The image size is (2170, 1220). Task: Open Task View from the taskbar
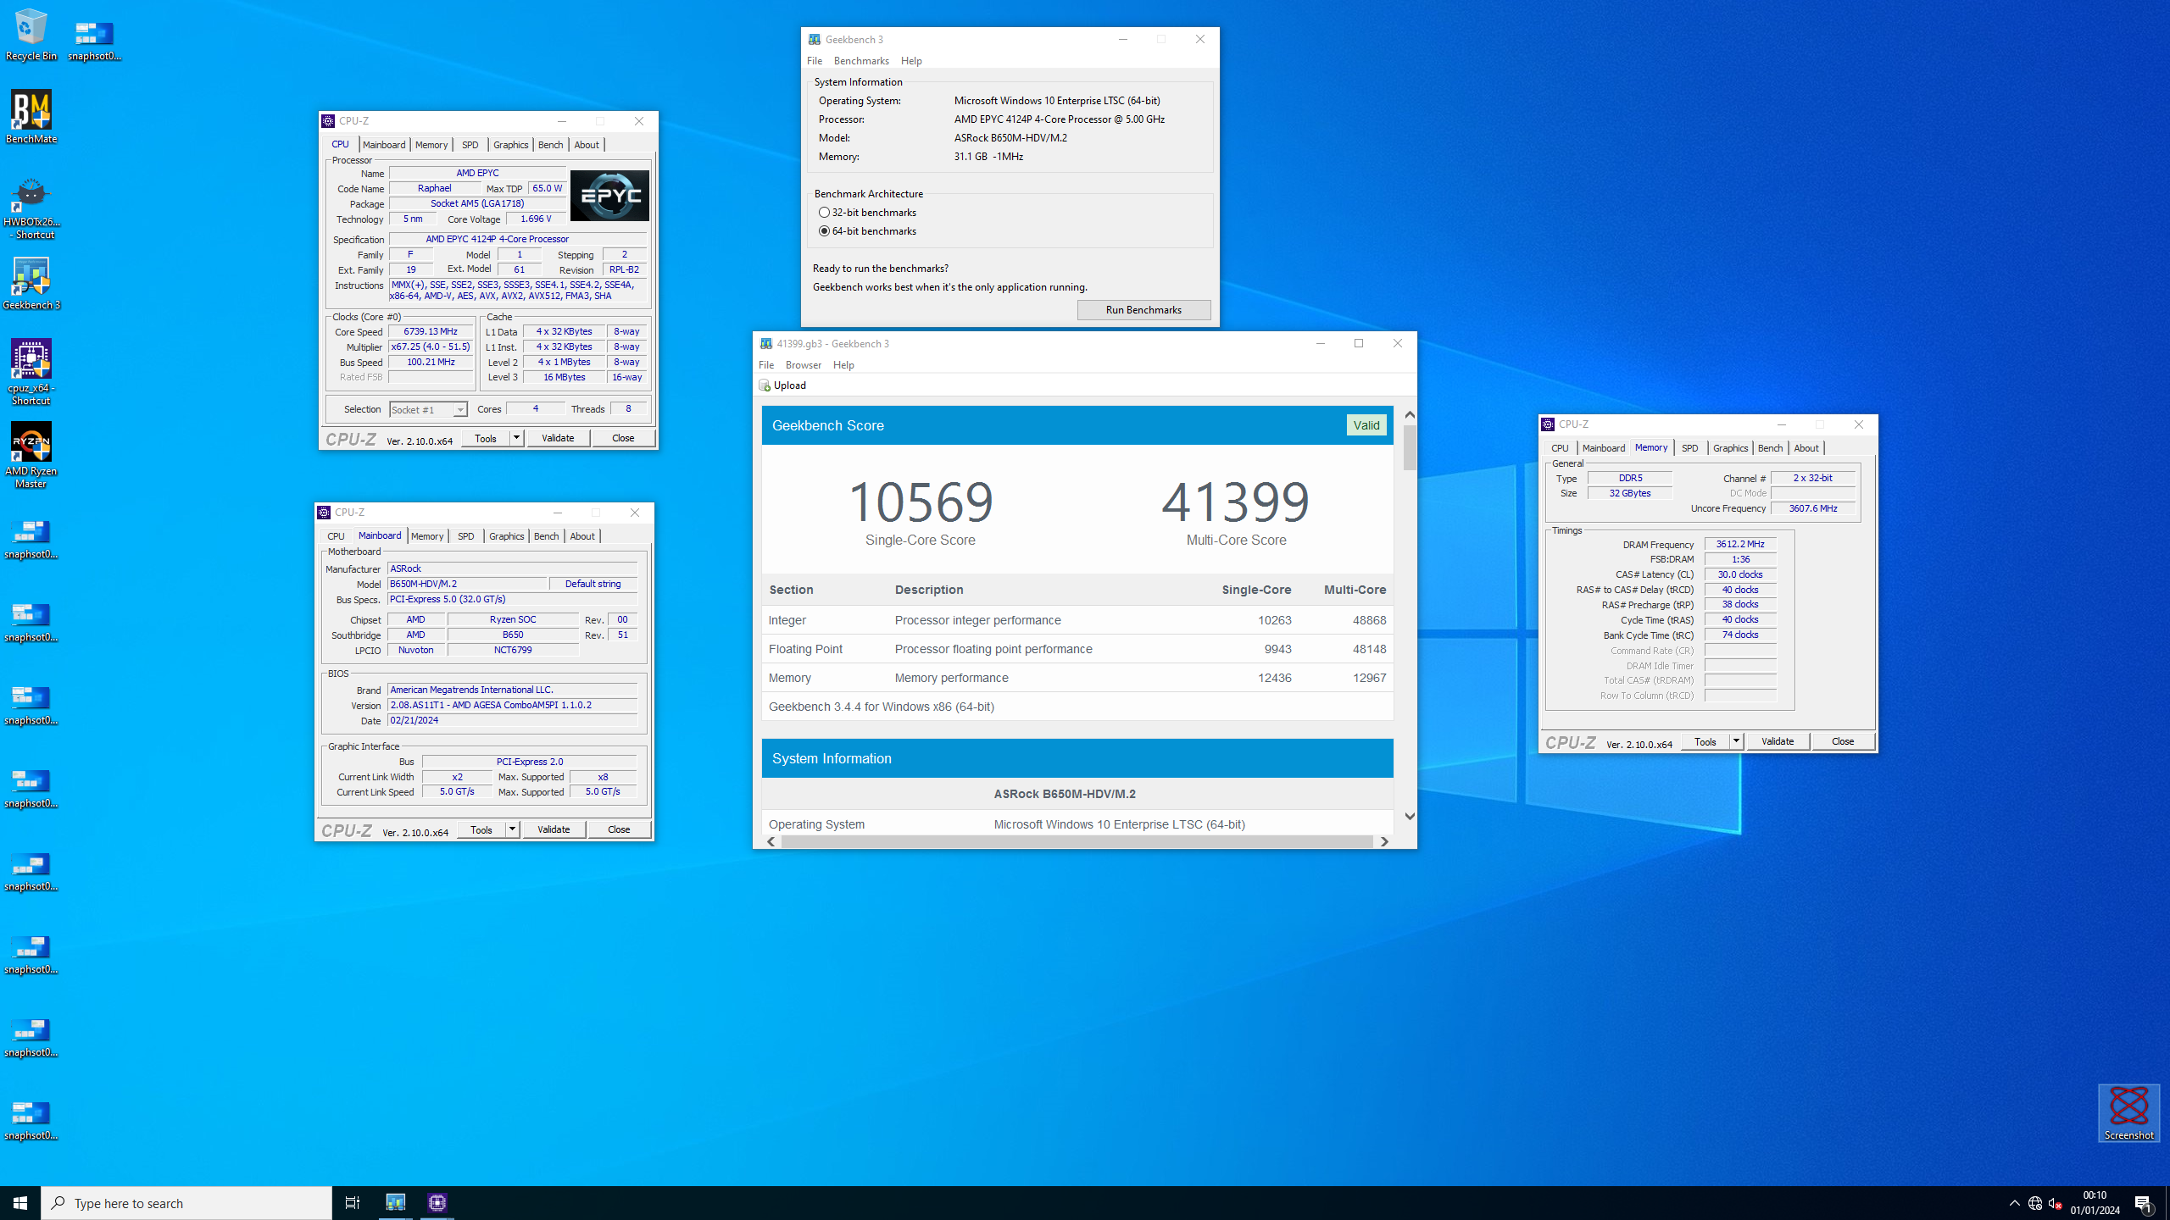(352, 1203)
